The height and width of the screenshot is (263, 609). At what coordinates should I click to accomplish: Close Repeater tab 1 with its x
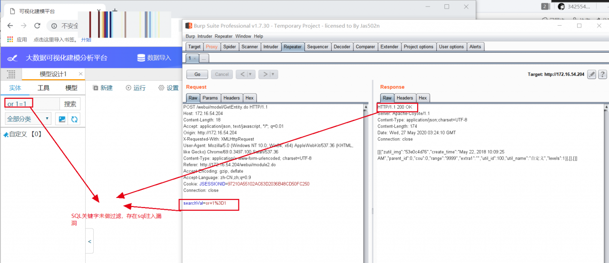click(x=195, y=58)
